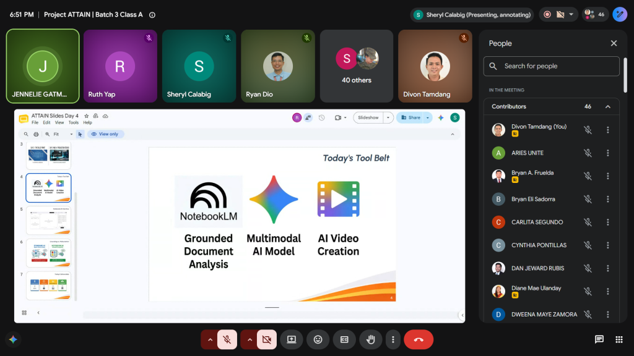Open options for CYNTHIA PONTILLAS
The image size is (634, 356).
(608, 245)
